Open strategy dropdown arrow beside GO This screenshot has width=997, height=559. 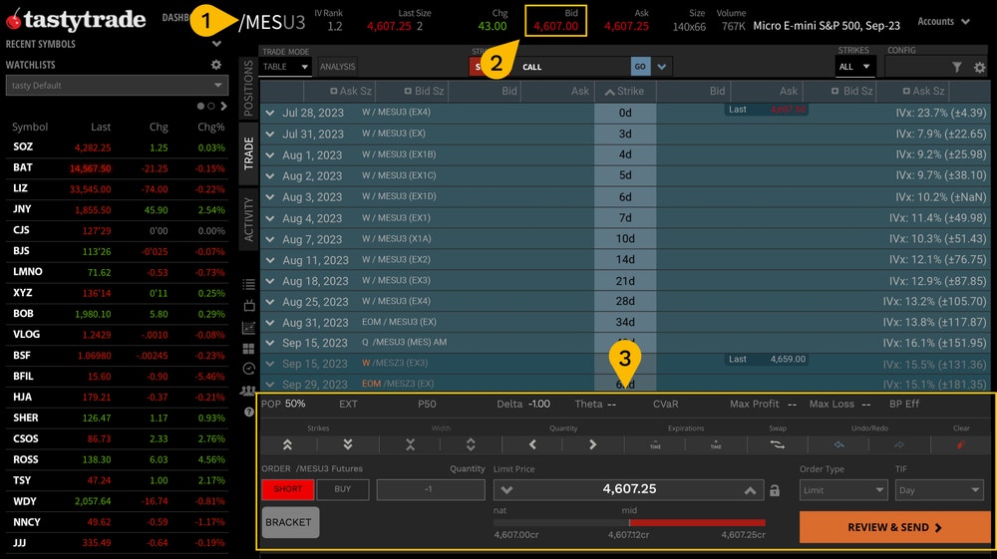click(x=662, y=67)
